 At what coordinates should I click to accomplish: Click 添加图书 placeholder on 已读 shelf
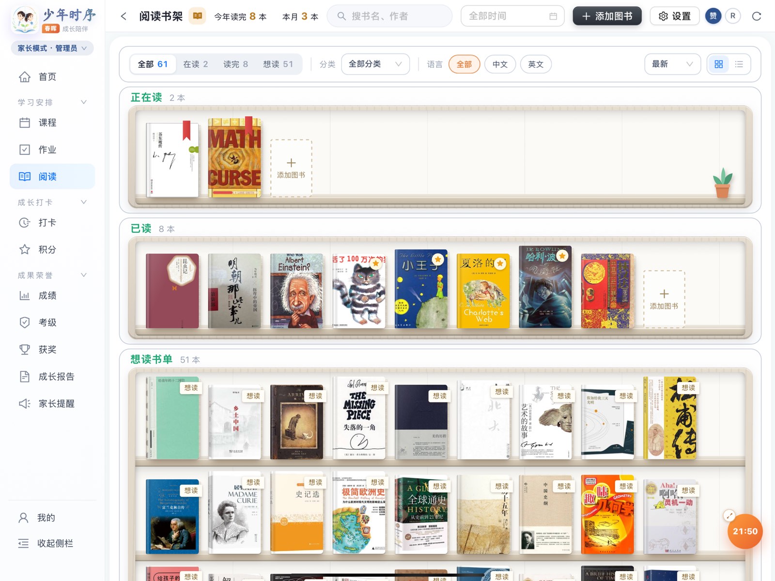(x=664, y=299)
